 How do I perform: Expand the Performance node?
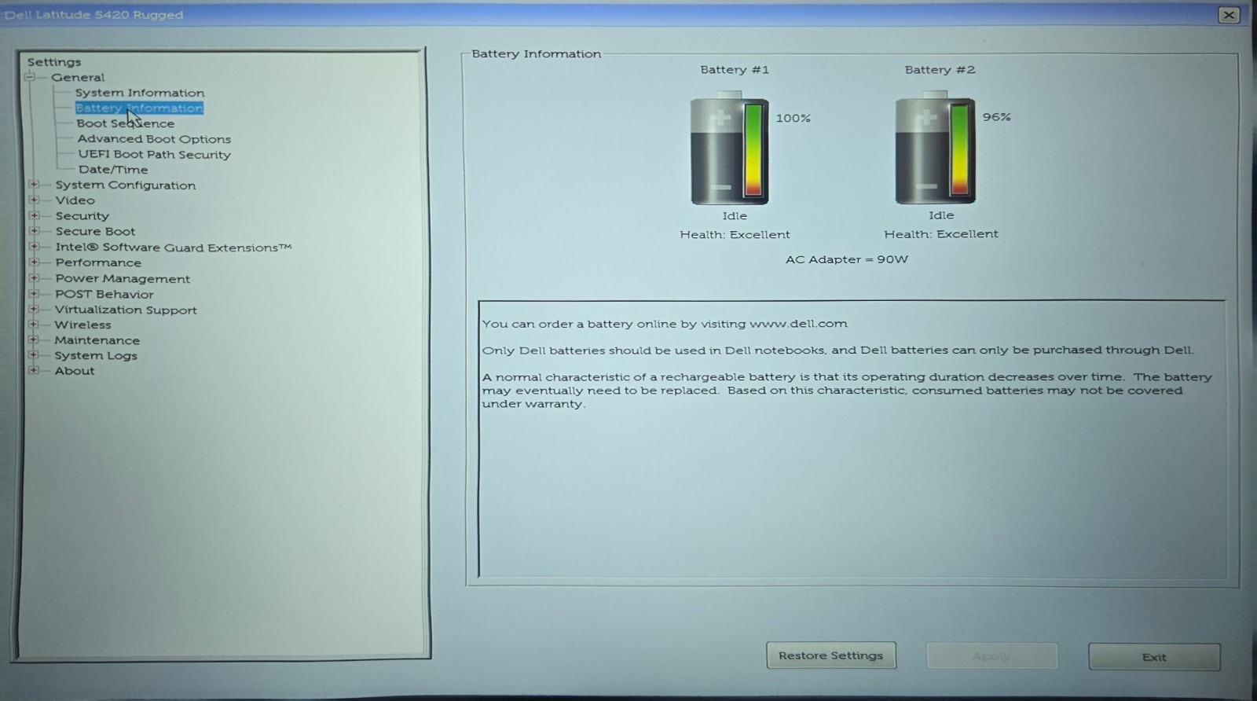tap(34, 262)
